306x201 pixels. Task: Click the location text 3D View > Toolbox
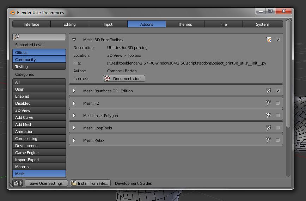coord(124,55)
